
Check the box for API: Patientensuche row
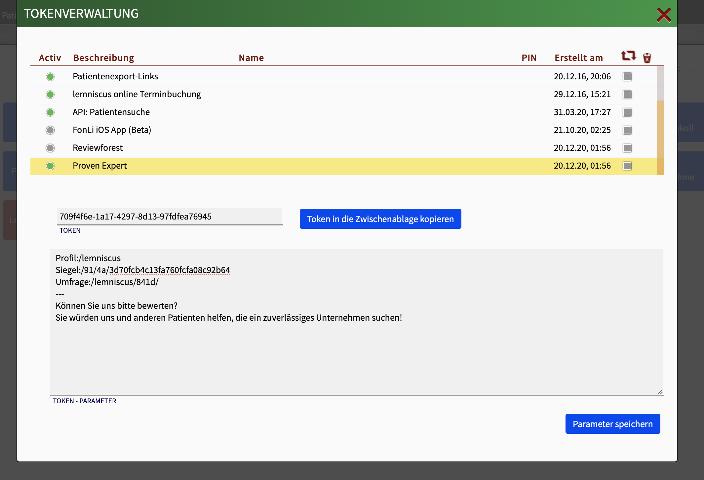point(627,112)
